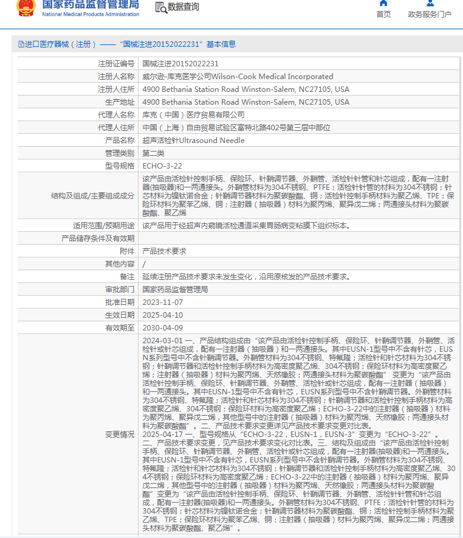
Task: Click the 数据查询 heading text
Action: 183,7
